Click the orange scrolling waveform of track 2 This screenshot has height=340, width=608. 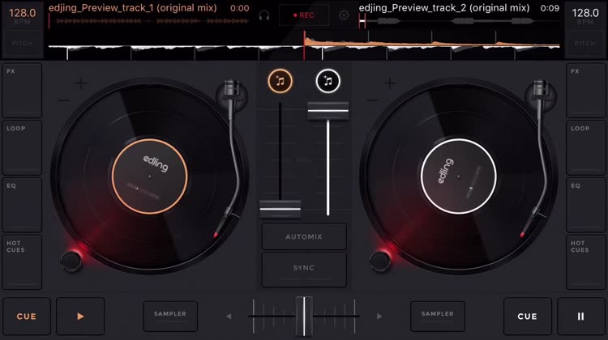[x=432, y=43]
